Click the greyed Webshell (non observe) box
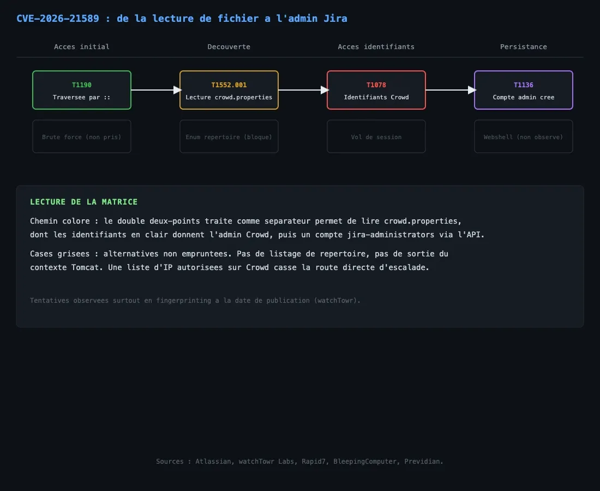This screenshot has width=600, height=491. pyautogui.click(x=524, y=136)
